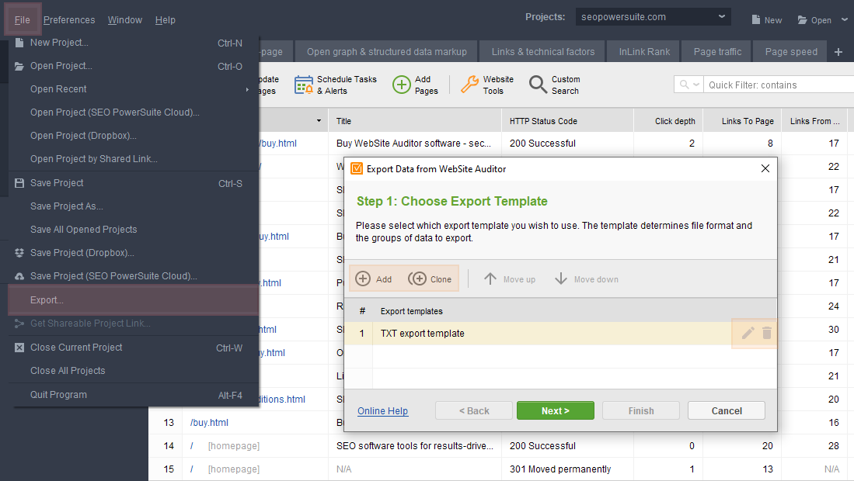854x481 pixels.
Task: Click the New project icon in header
Action: (x=756, y=19)
